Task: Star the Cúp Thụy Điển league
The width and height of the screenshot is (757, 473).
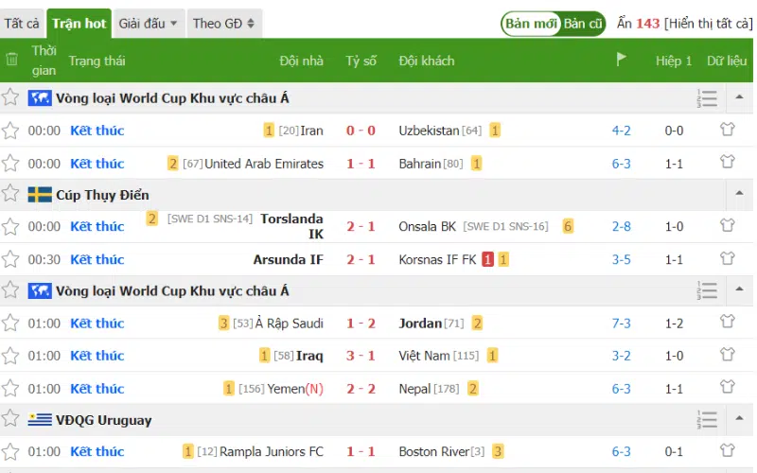Action: tap(10, 194)
